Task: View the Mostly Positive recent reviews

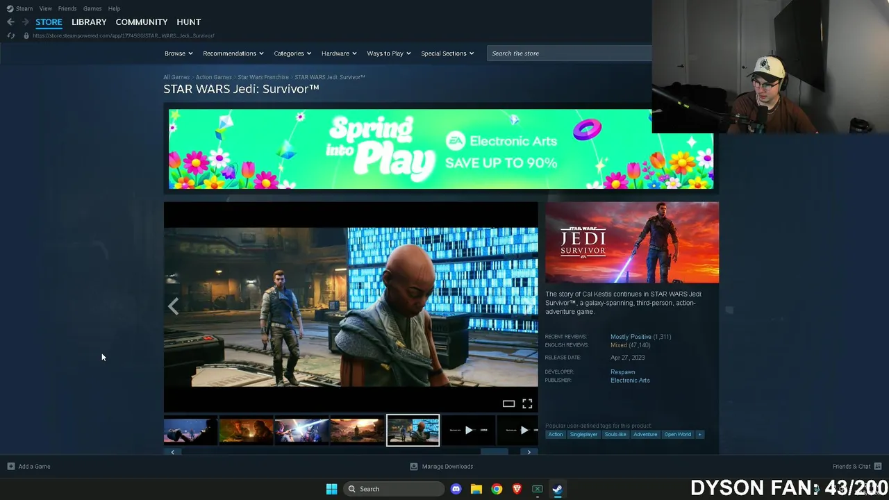Action: [x=631, y=337]
